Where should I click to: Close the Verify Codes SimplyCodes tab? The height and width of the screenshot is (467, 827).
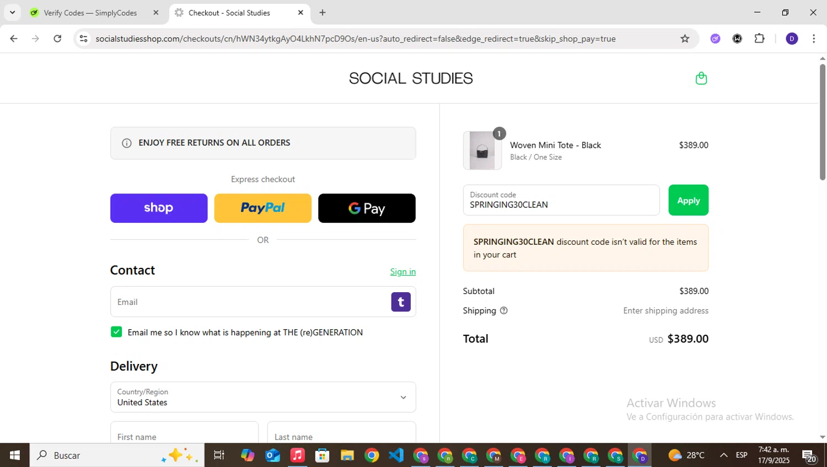[155, 13]
